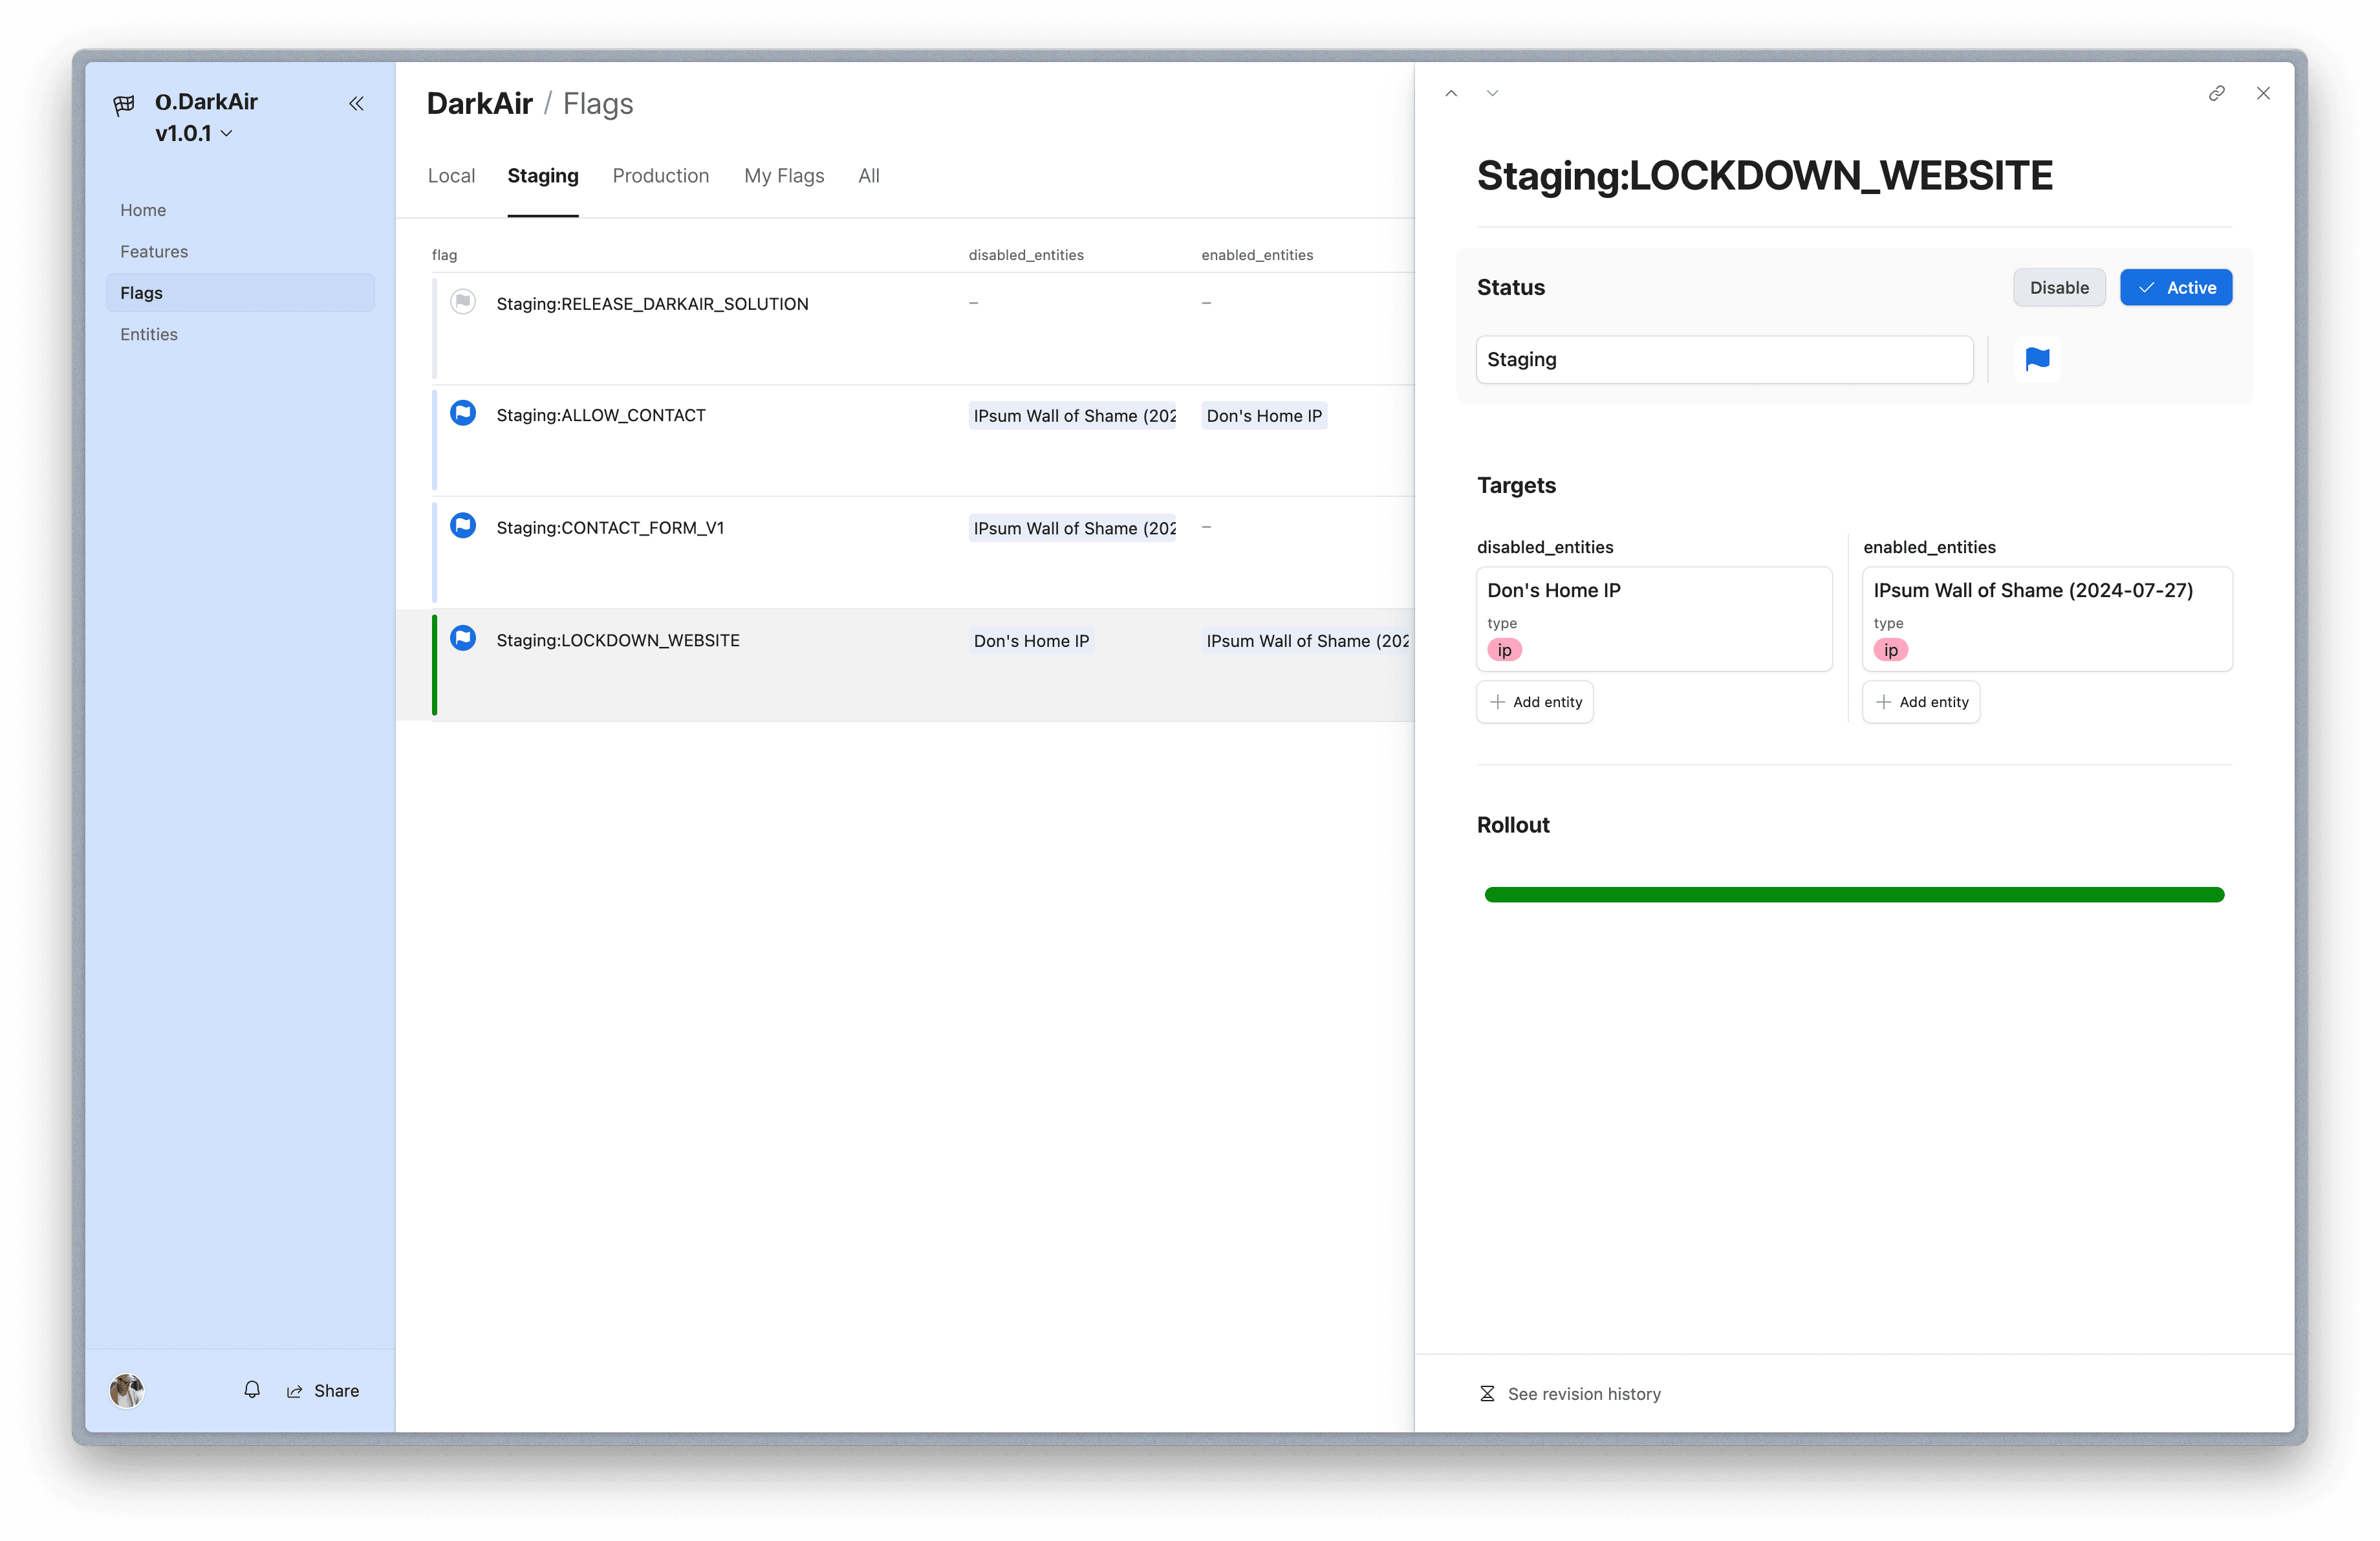The height and width of the screenshot is (1541, 2380).
Task: Go to next record with down chevron
Action: (x=1492, y=93)
